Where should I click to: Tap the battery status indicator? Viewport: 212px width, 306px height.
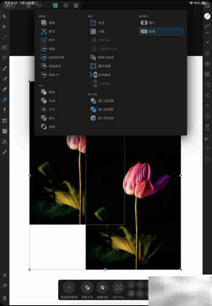(x=204, y=3)
